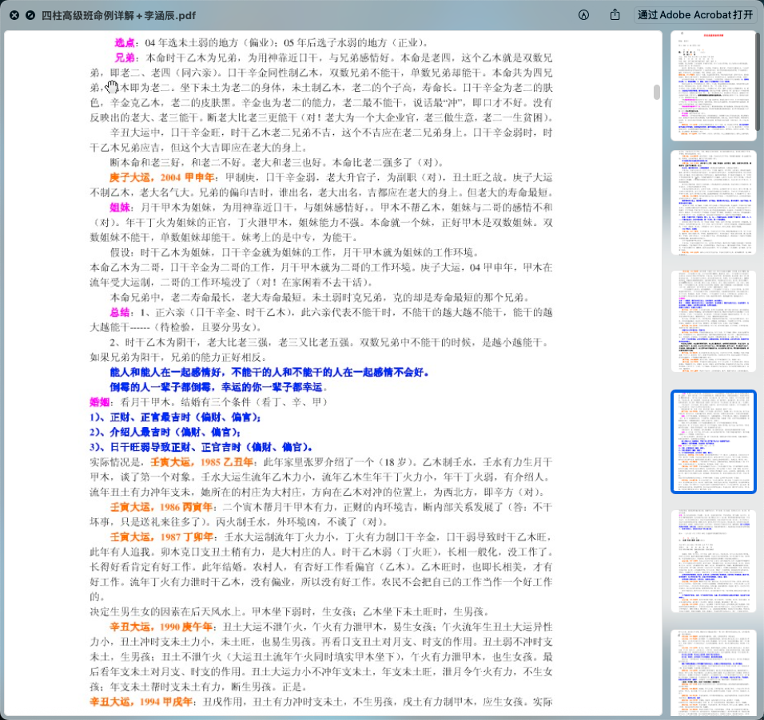
Task: Click the PDF file name in title bar
Action: (118, 15)
